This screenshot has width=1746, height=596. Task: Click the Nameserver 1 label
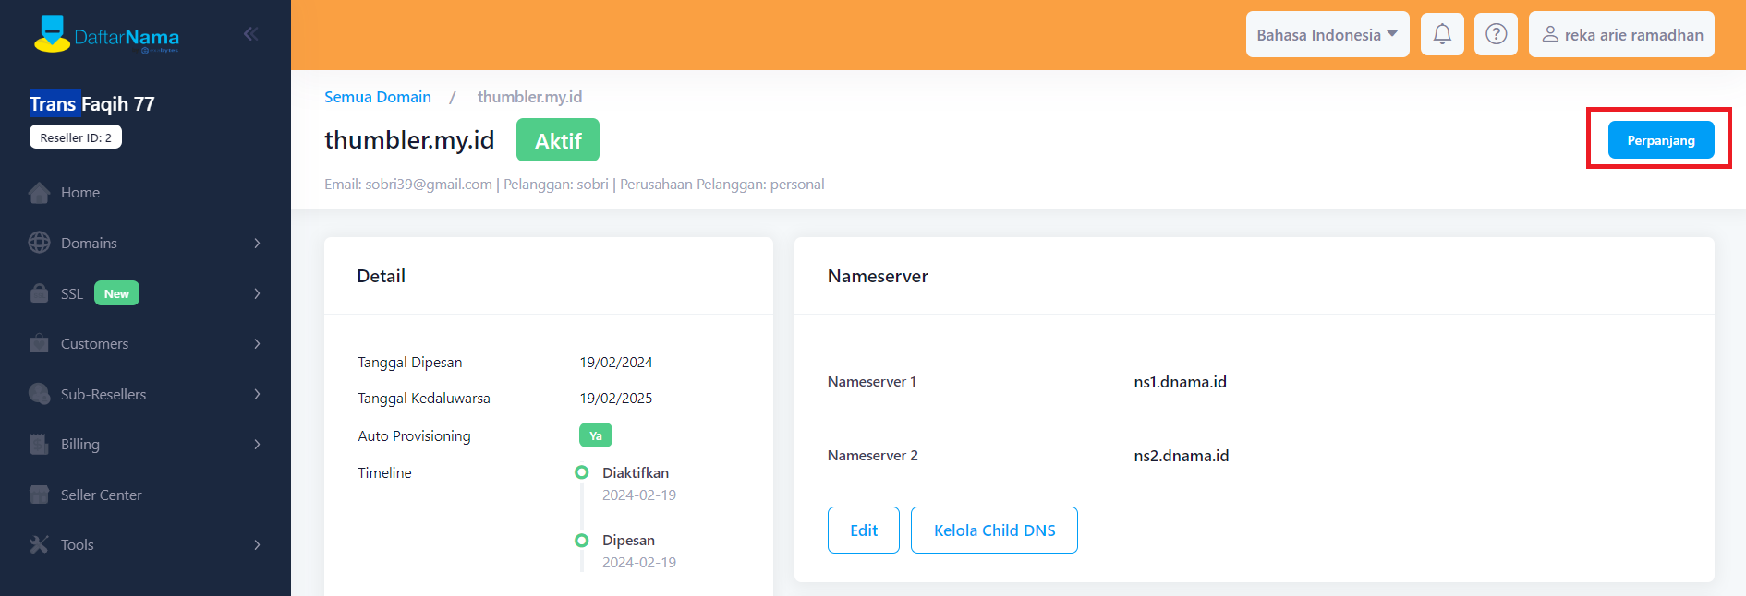point(872,382)
